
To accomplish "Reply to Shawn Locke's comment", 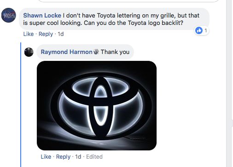I will point(46,34).
